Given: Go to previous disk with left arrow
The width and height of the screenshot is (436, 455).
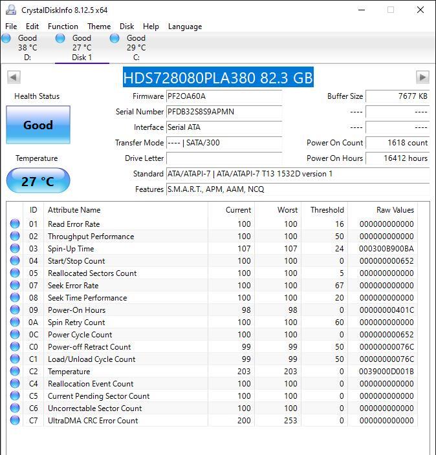Looking at the screenshot, I should tap(14, 77).
